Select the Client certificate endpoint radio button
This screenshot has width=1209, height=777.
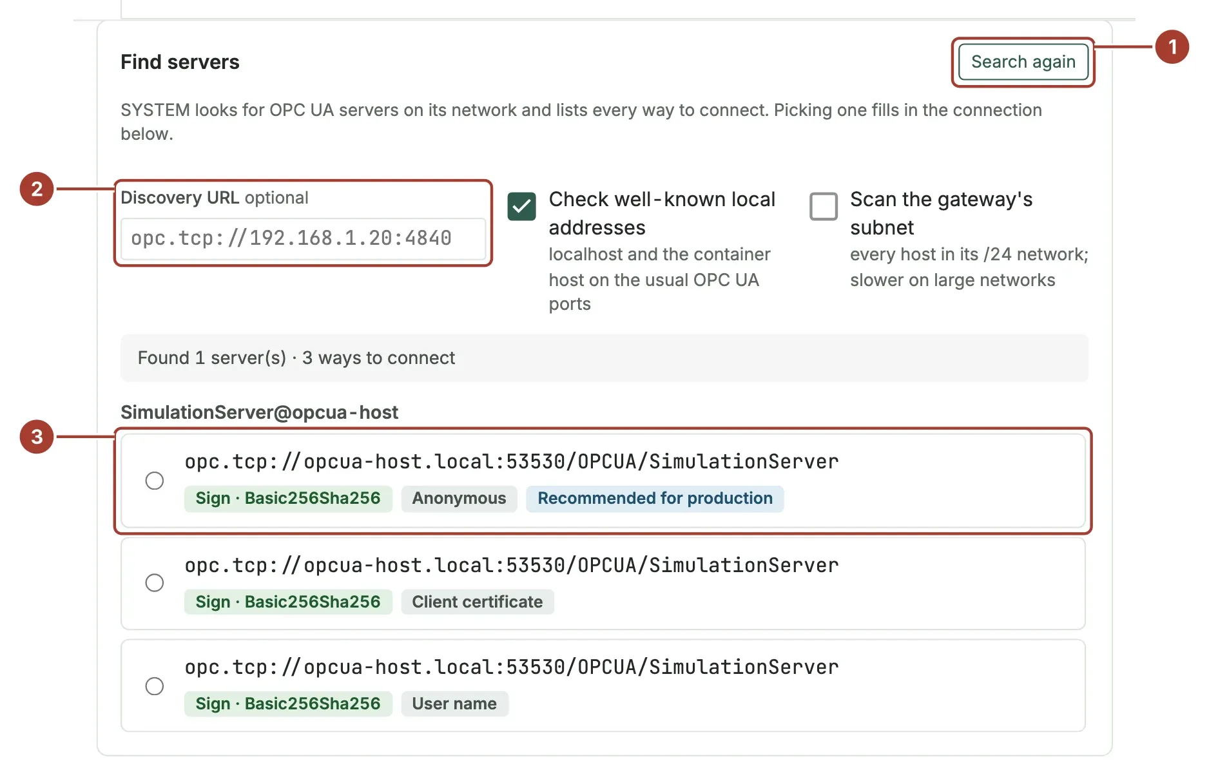[155, 583]
